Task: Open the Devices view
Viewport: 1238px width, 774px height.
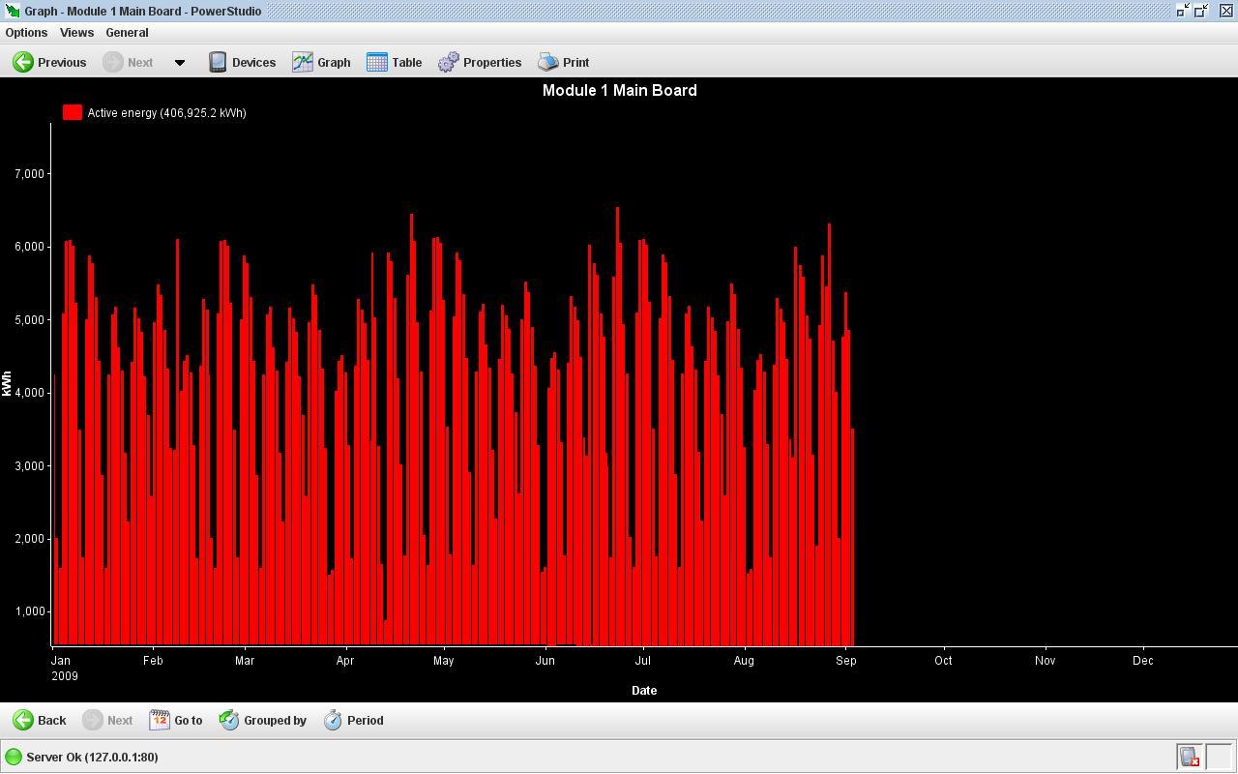Action: (243, 62)
